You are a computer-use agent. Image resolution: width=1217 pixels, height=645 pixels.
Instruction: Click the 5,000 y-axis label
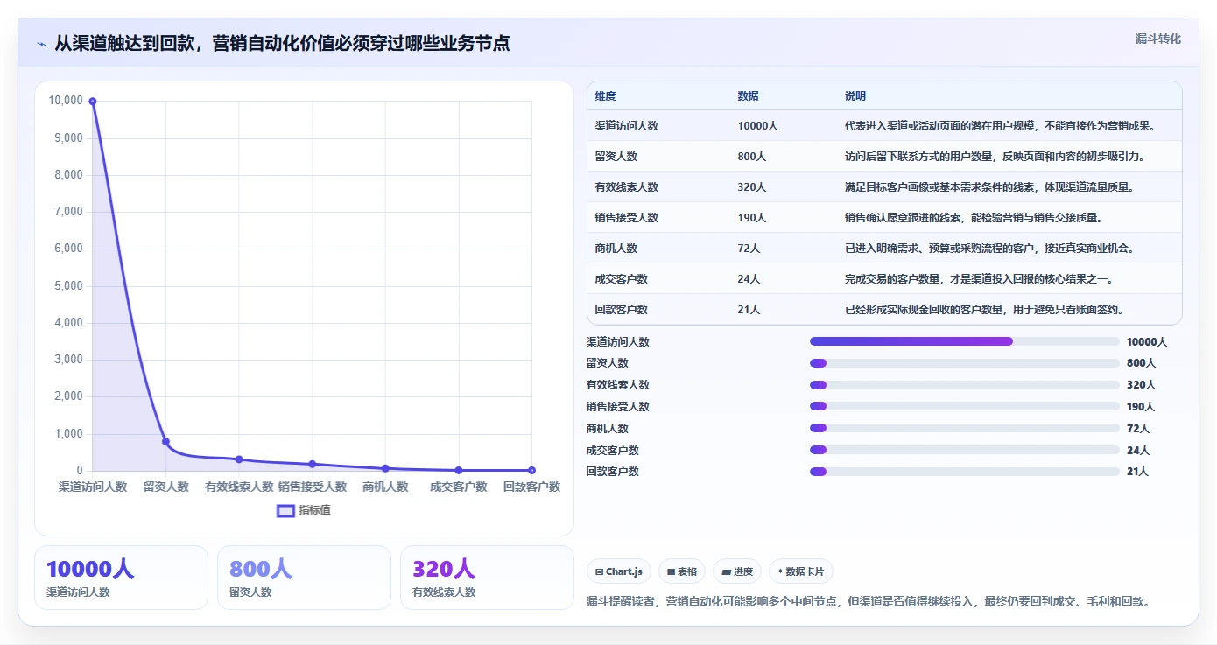69,286
